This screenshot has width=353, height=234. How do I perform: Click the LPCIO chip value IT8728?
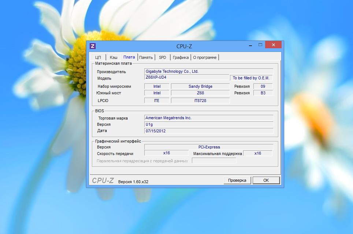pyautogui.click(x=200, y=101)
